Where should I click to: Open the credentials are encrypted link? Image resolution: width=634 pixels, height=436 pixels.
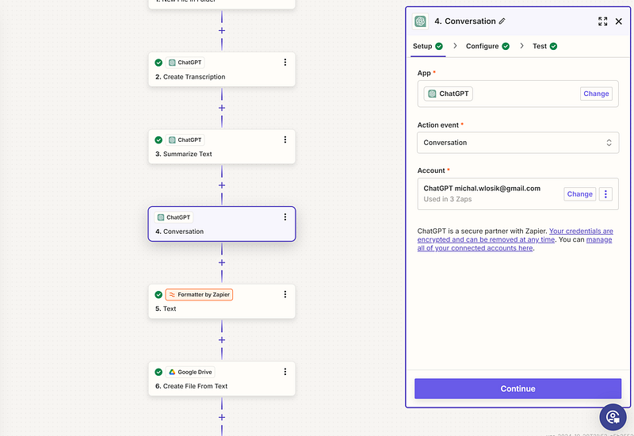tap(515, 235)
